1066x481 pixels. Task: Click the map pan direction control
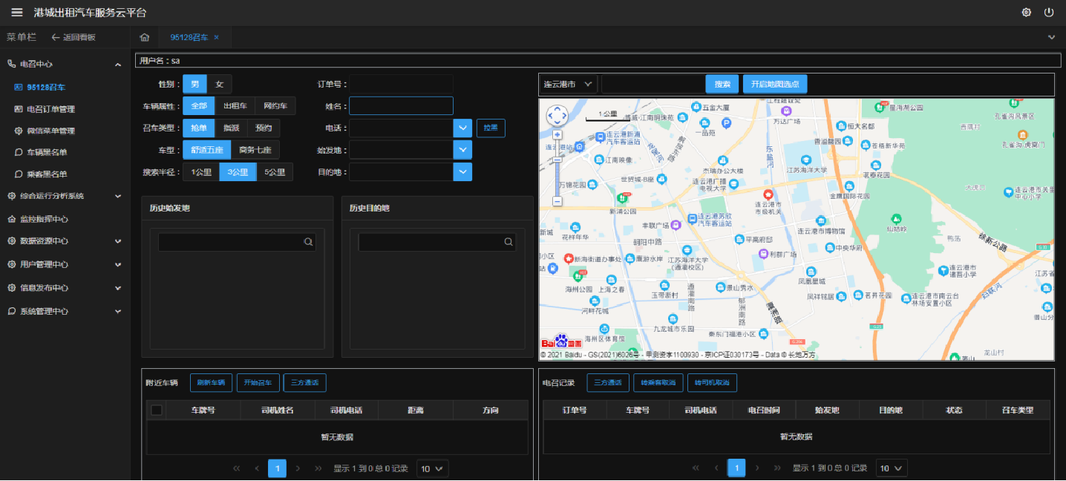557,116
